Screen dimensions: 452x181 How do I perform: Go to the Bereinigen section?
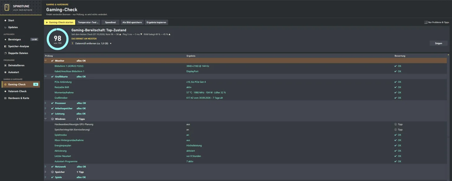(21, 39)
